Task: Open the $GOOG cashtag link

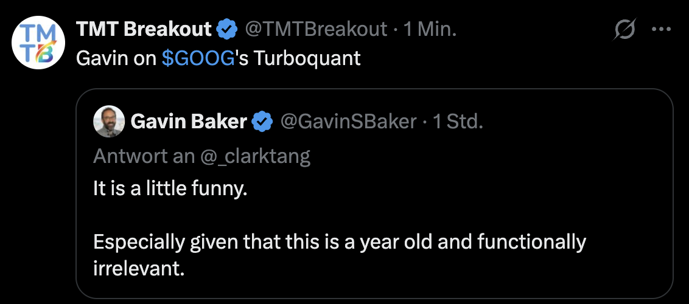Action: pos(198,58)
